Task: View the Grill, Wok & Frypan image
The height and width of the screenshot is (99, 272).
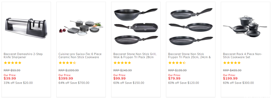Action: [x=136, y=26]
